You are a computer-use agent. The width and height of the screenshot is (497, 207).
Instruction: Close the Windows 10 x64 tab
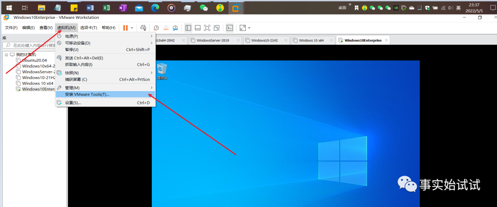pos(331,40)
